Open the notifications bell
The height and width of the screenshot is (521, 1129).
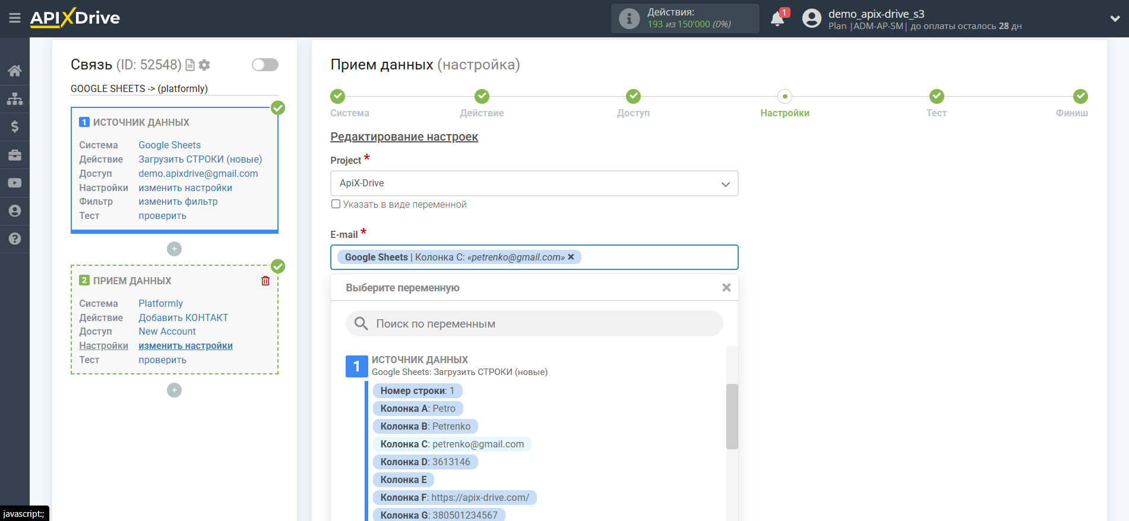pyautogui.click(x=777, y=18)
